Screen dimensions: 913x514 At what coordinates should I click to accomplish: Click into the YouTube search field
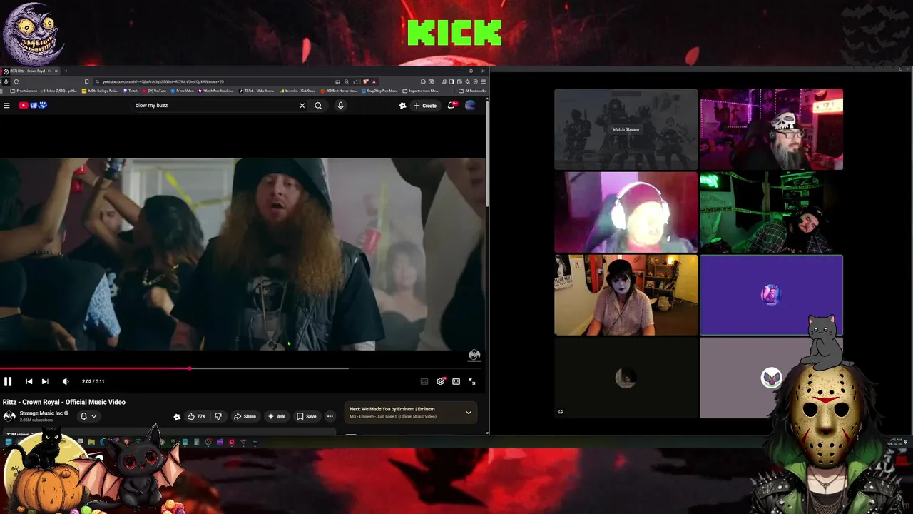(214, 106)
